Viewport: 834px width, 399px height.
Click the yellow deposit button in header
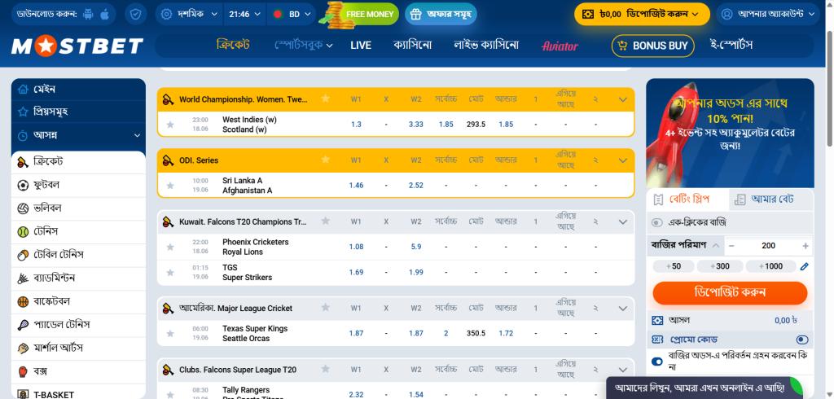click(x=642, y=15)
